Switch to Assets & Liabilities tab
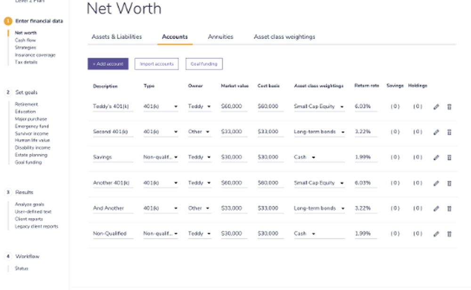Viewport: 471px width, 290px height. click(116, 37)
